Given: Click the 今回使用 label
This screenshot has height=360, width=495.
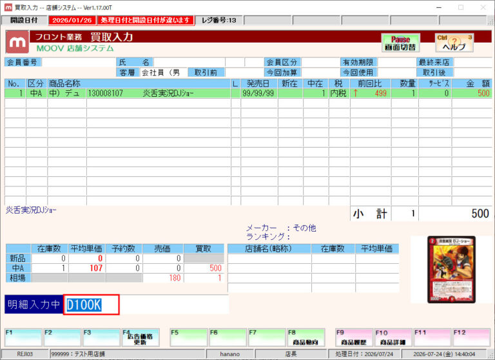Looking at the screenshot, I should [x=358, y=72].
